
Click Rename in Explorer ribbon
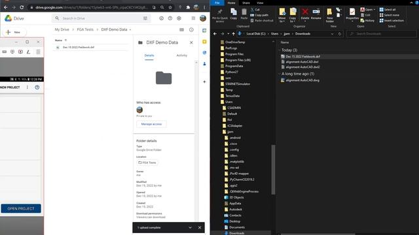pos(316,14)
